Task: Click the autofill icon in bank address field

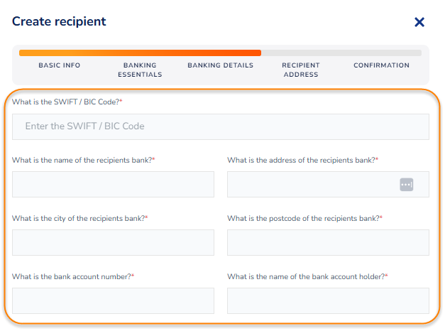Action: click(x=406, y=185)
